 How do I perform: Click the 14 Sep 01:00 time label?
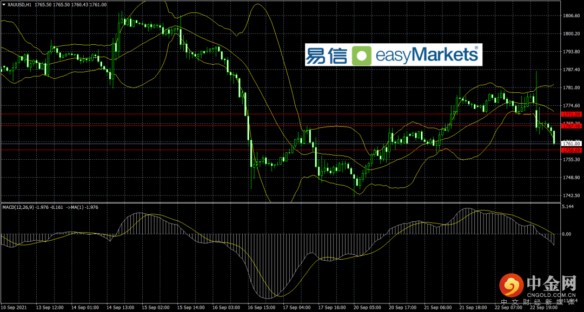(85, 308)
